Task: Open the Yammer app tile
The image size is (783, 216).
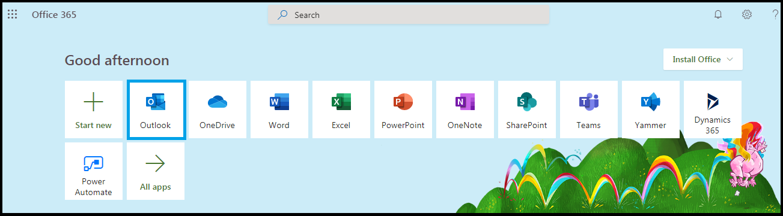Action: 651,109
